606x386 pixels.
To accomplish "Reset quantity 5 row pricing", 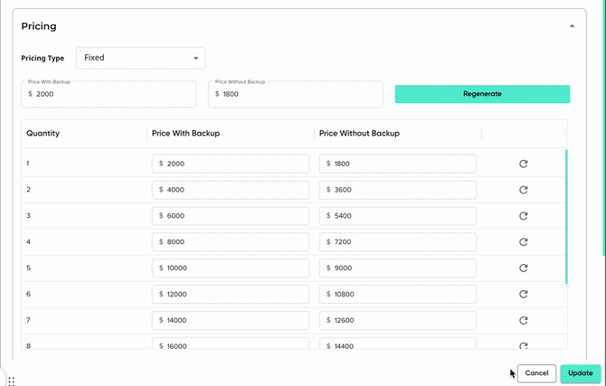I will click(x=523, y=268).
